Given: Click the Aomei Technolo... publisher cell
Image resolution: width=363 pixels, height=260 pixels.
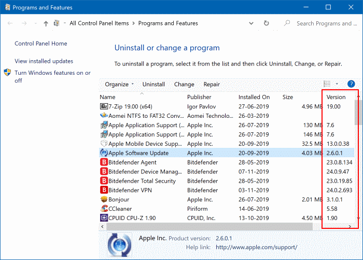Looking at the screenshot, I should pyautogui.click(x=210, y=116).
